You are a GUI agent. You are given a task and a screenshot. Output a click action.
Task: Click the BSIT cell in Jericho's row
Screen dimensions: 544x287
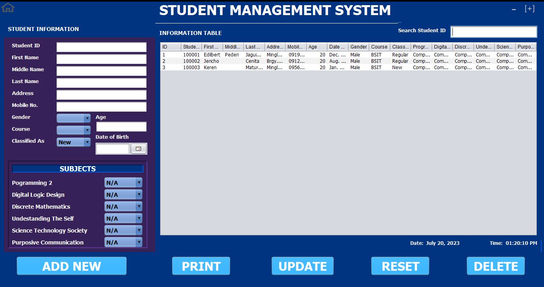[380, 61]
